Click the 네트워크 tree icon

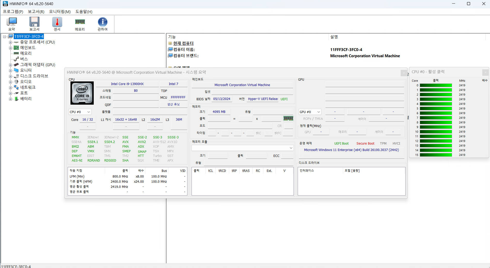coord(16,87)
